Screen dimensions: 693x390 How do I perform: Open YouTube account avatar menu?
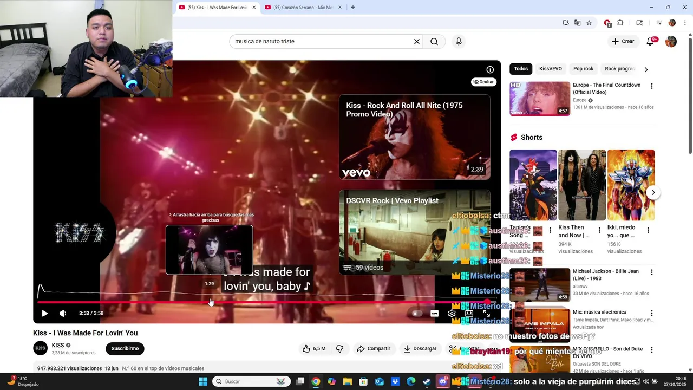(x=671, y=42)
